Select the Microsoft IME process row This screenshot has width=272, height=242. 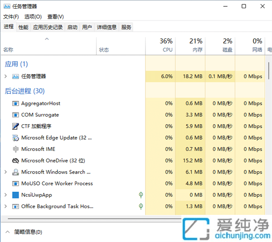[x=133, y=149]
